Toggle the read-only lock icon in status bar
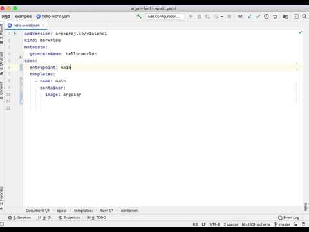Screen dimensions: 309x232 (x=295, y=224)
